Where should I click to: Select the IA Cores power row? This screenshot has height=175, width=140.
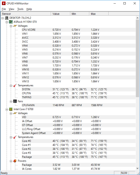(79, 169)
